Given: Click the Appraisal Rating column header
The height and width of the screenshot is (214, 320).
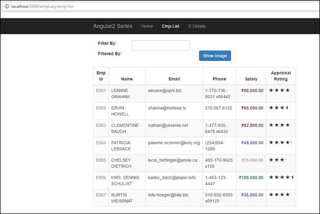Looking at the screenshot, I should pos(281,76).
